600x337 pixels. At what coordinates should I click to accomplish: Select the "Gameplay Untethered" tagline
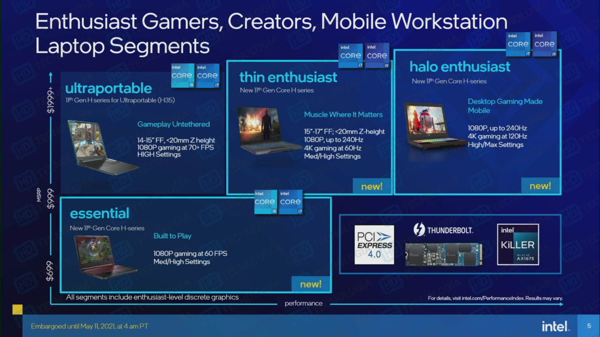click(x=173, y=125)
